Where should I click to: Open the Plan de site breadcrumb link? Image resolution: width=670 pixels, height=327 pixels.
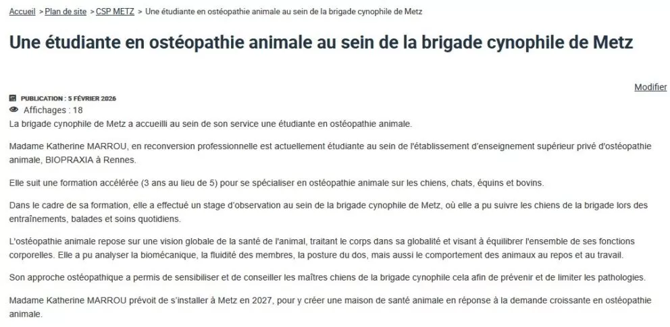coord(66,12)
